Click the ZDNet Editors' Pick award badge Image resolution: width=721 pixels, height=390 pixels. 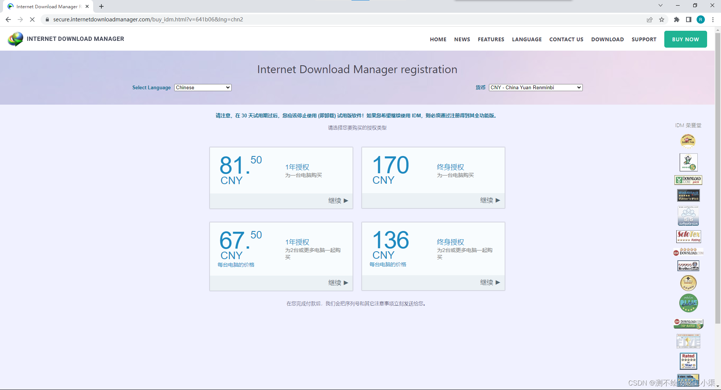click(688, 141)
